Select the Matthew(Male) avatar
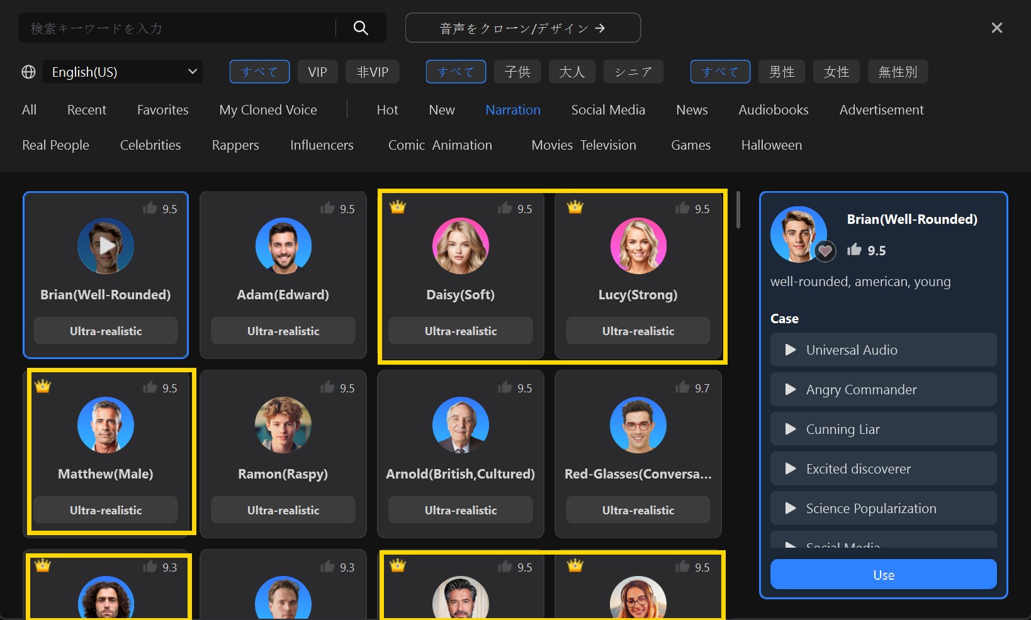 click(x=106, y=424)
